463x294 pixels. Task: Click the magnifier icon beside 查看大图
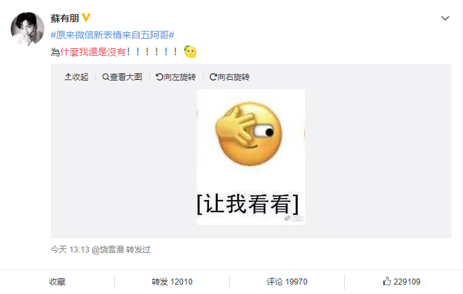(106, 77)
